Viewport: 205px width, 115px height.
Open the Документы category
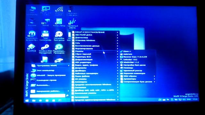point(95,68)
